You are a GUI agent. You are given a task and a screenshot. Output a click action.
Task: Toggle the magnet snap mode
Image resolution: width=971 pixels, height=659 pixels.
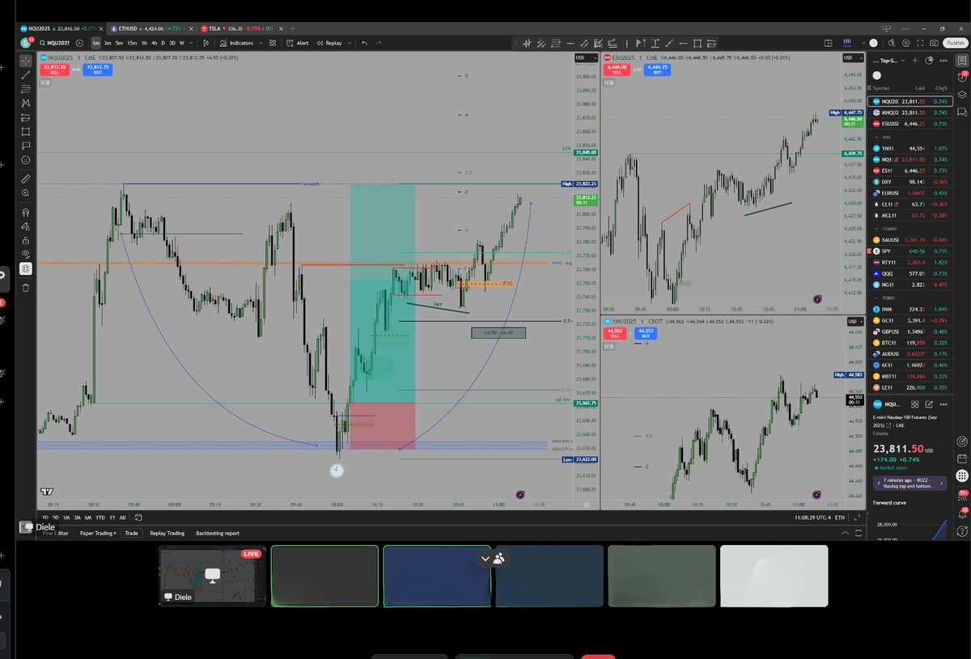26,212
